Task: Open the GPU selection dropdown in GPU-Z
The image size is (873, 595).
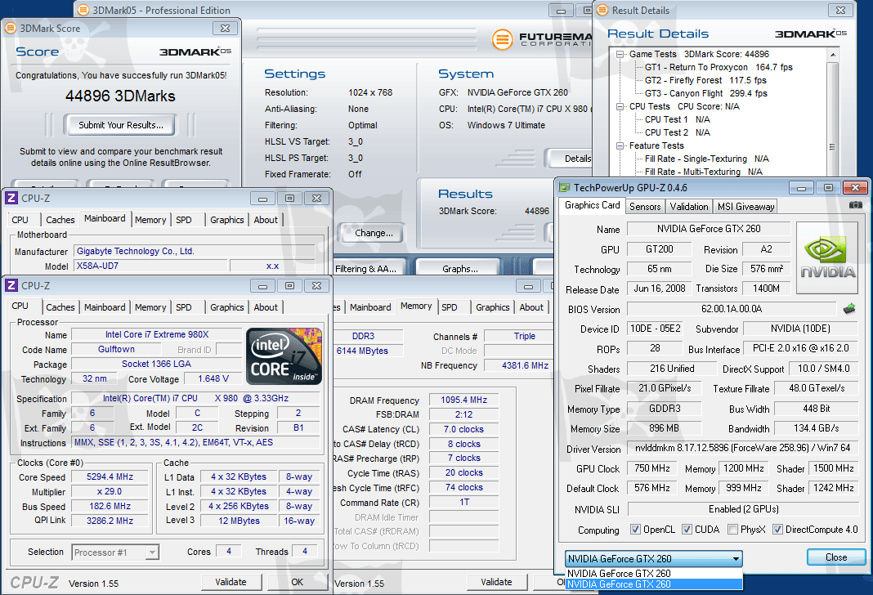Action: click(654, 558)
